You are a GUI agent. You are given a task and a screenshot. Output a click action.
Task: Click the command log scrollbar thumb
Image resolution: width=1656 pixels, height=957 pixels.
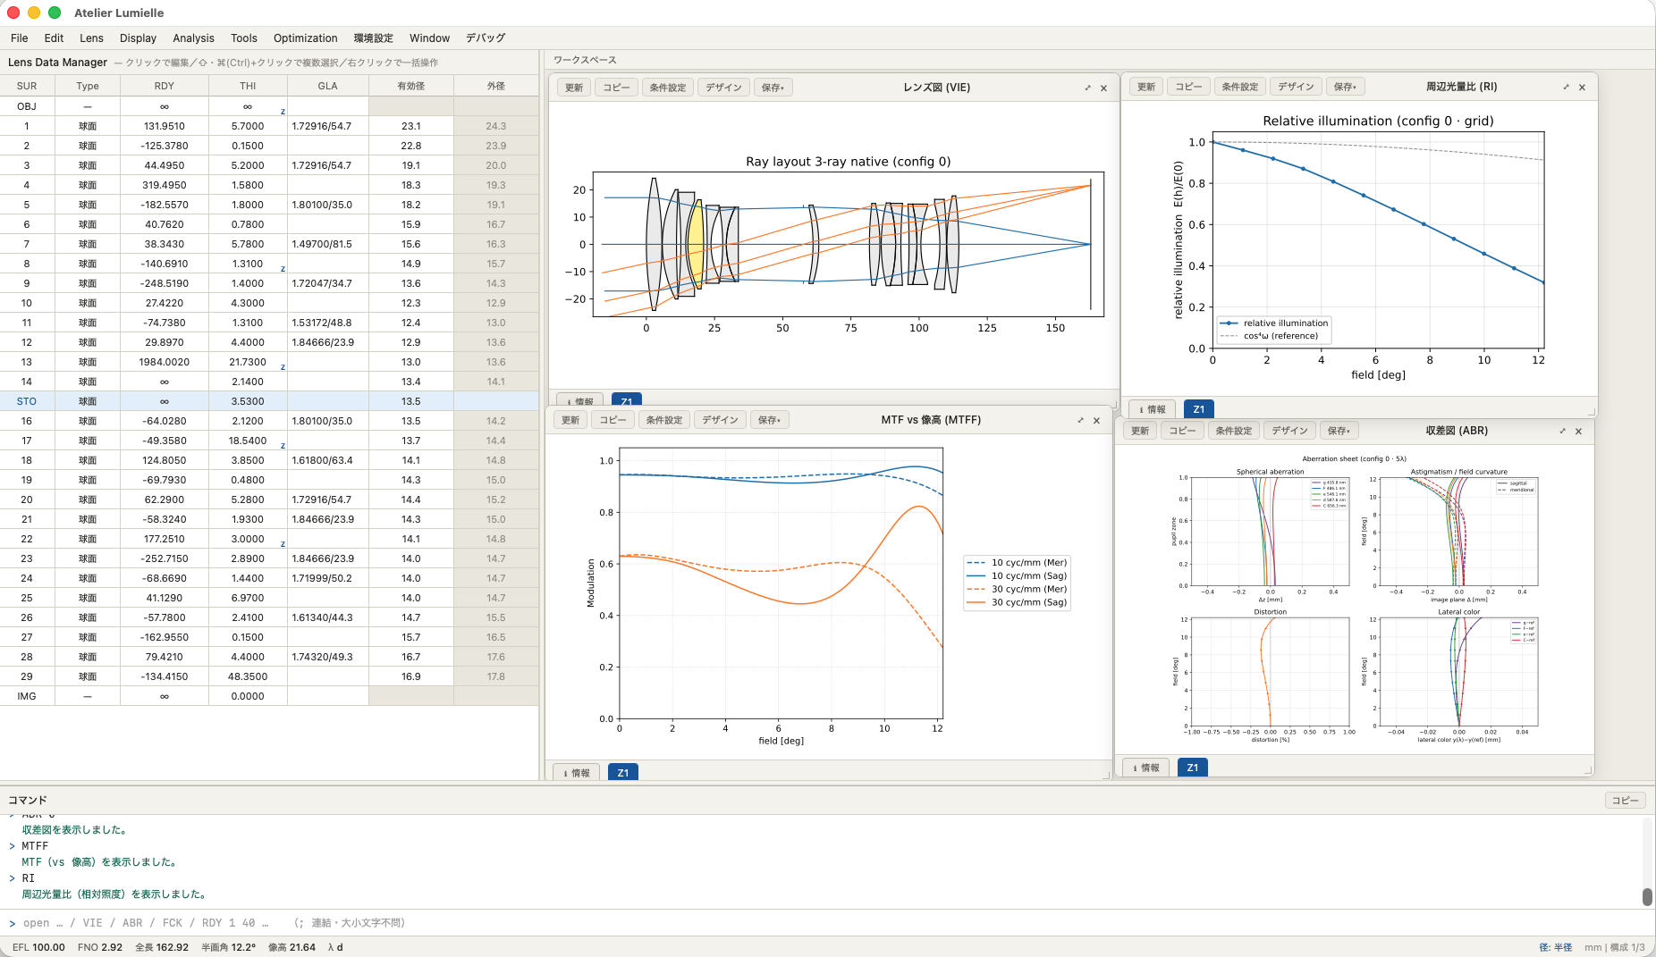(x=1647, y=897)
